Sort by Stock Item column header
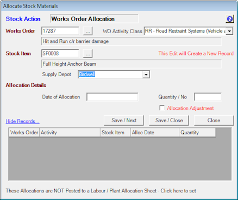 [x=115, y=133]
